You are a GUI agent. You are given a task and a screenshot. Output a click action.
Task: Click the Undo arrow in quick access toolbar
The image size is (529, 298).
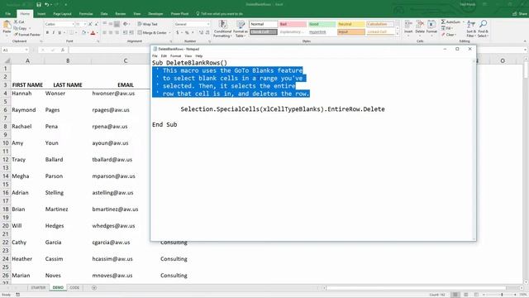pos(47,5)
